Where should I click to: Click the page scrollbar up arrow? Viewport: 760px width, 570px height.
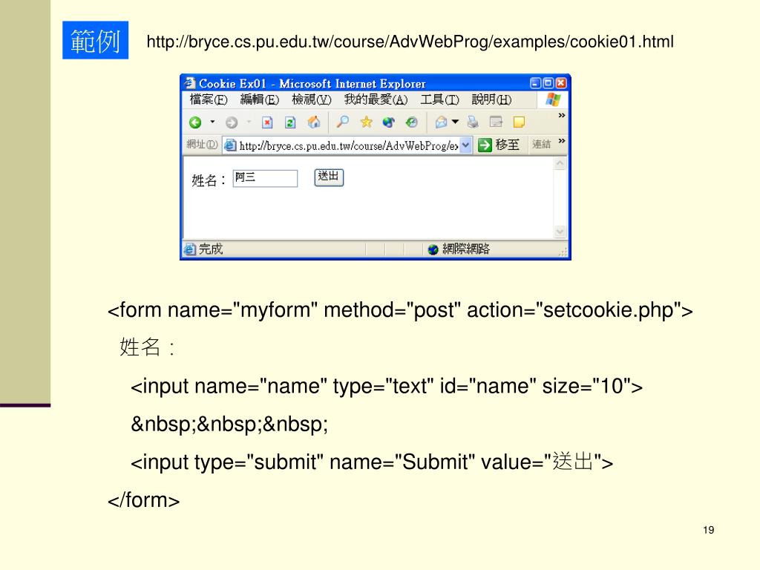pos(560,164)
